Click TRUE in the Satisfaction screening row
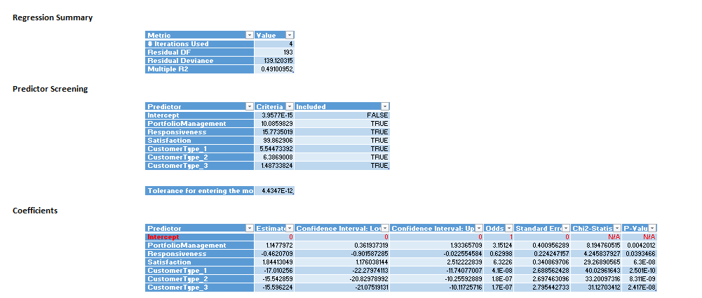The height and width of the screenshot is (298, 702). pos(342,141)
